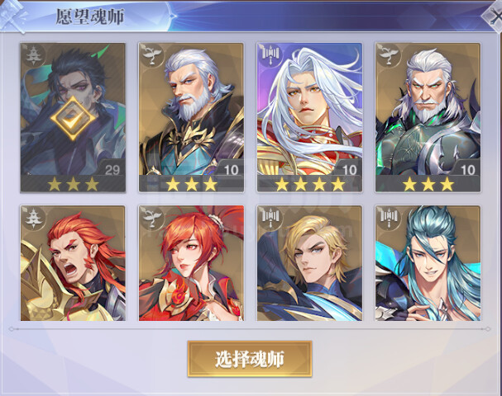Click the bird class icon on the white-bearded black-robed card

click(x=151, y=55)
